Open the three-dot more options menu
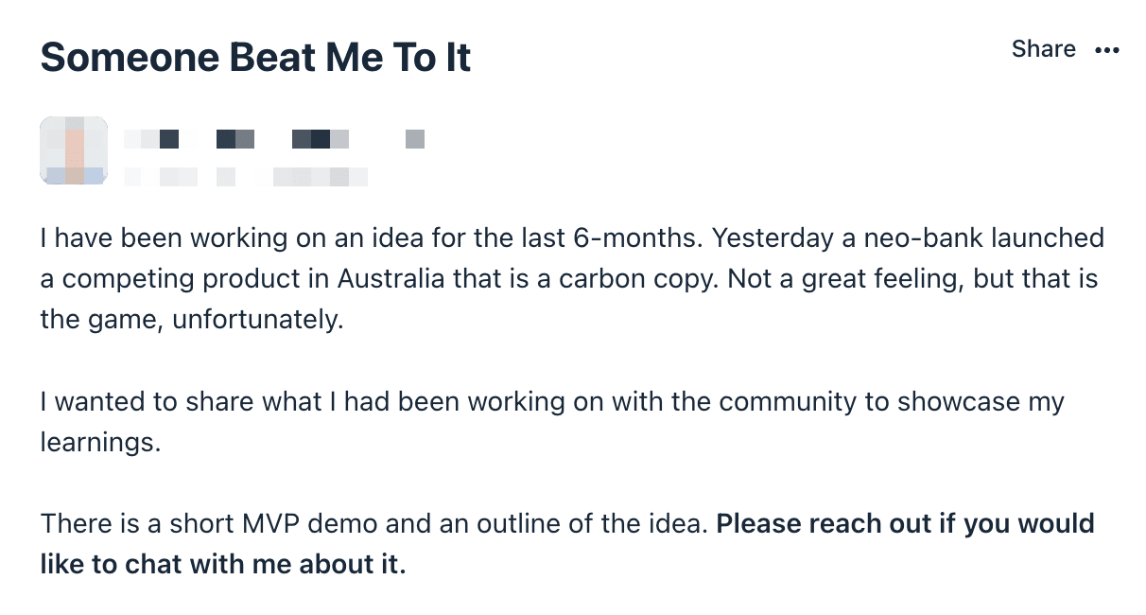The height and width of the screenshot is (615, 1146). [1106, 50]
